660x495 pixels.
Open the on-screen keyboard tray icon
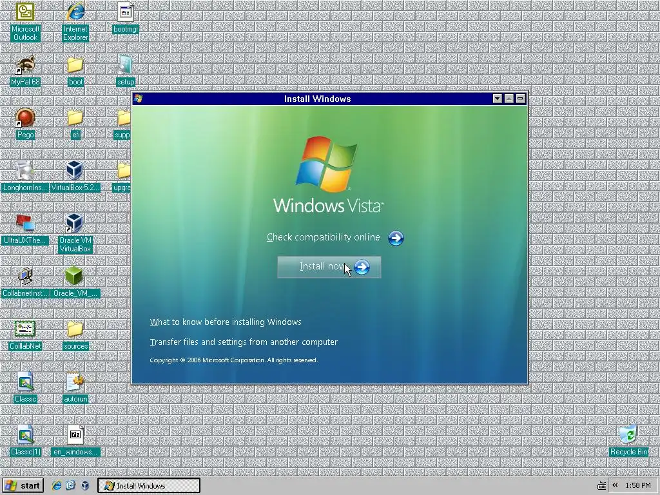[x=602, y=486]
